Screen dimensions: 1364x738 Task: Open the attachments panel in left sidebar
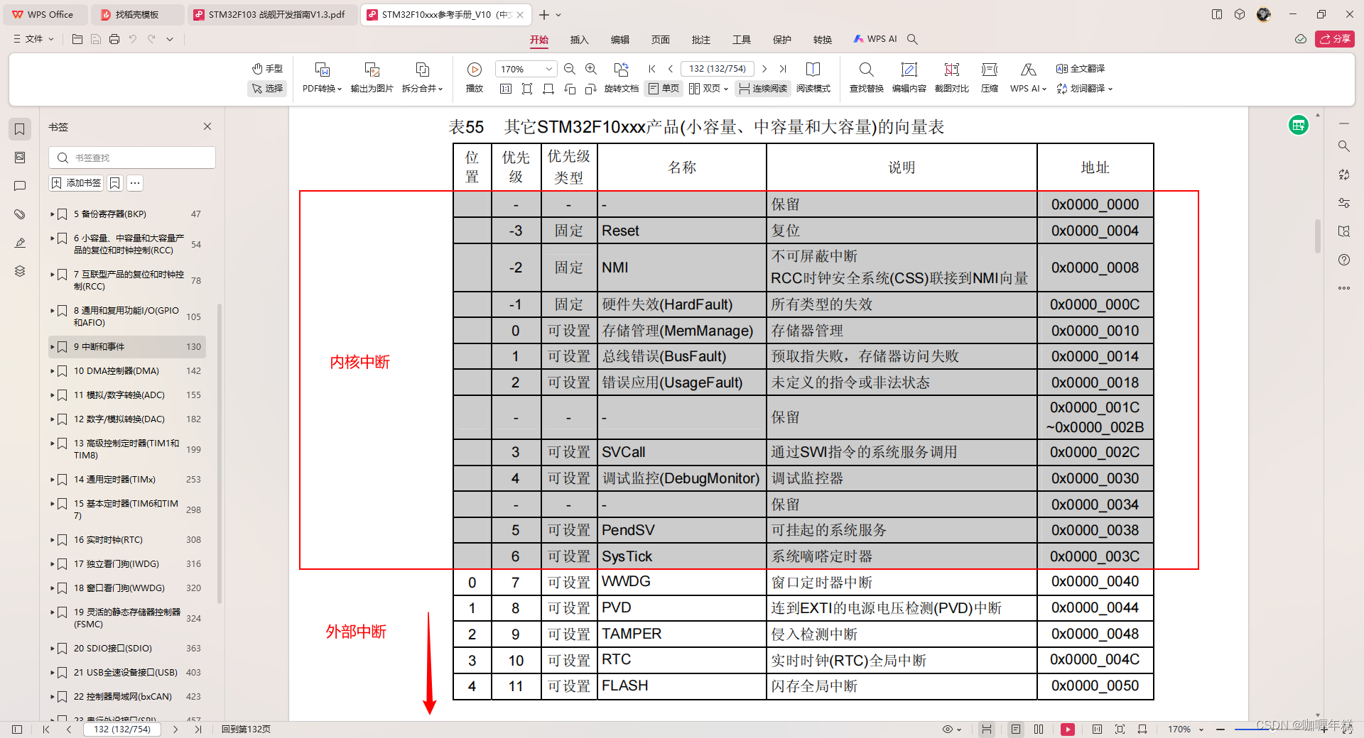point(20,214)
